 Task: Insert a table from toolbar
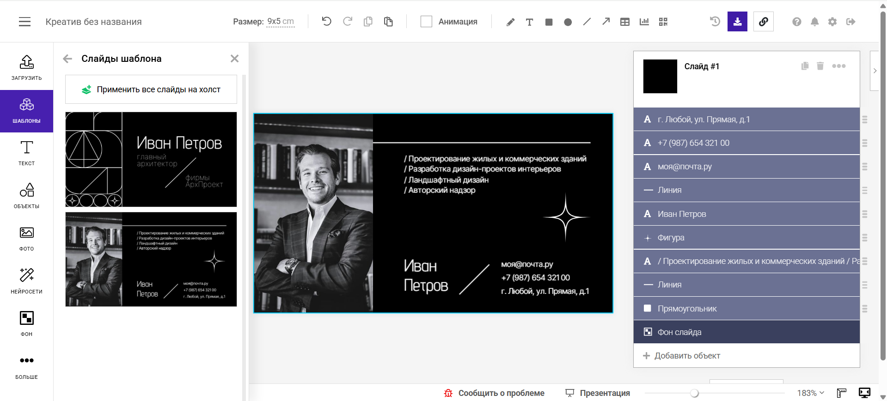[624, 22]
